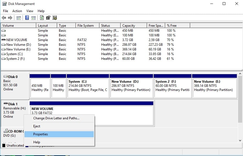Screen dimensions: 243x156
Task: Click the 79 % free cell
Action: 170,45
